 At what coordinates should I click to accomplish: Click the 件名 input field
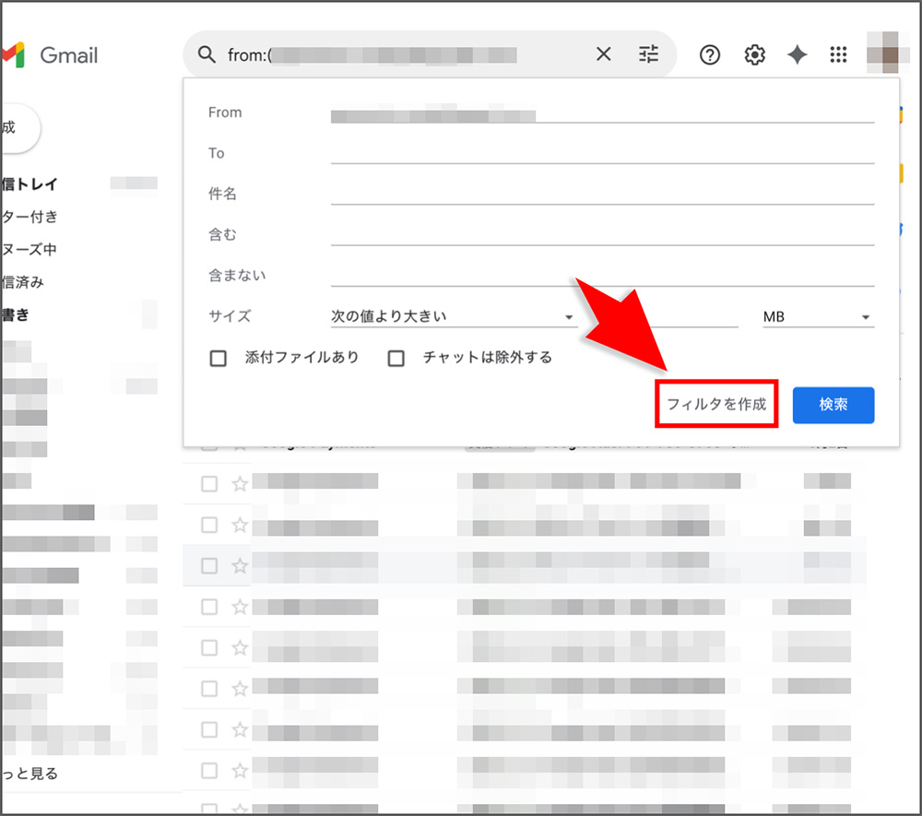coord(599,194)
